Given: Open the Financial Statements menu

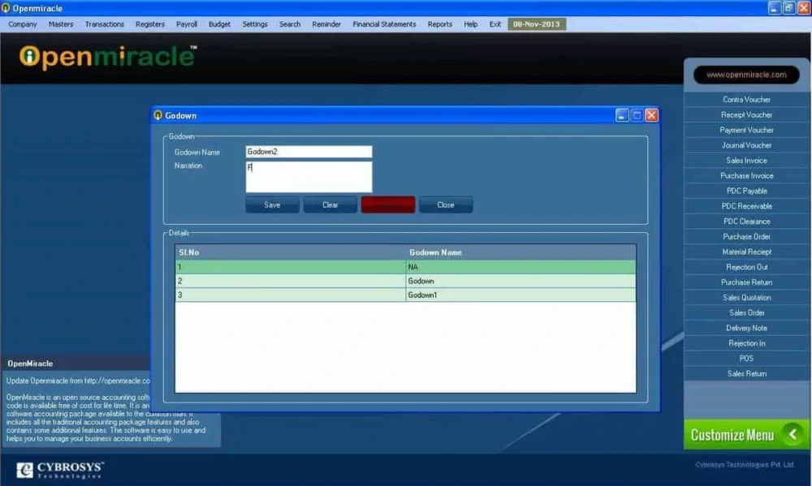Looking at the screenshot, I should (x=384, y=24).
